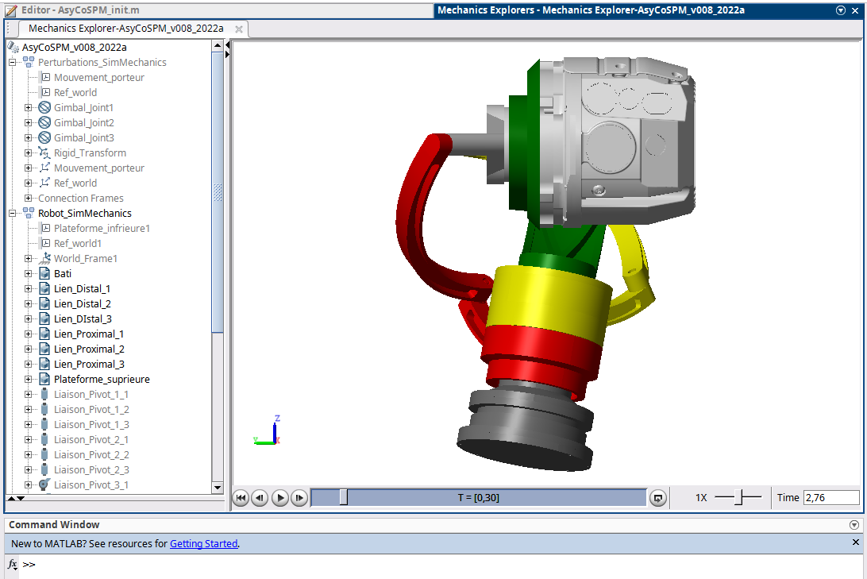
Task: Close the Mechanics Explorer-AsyCoSPM_v008_2022a tab
Action: (239, 29)
